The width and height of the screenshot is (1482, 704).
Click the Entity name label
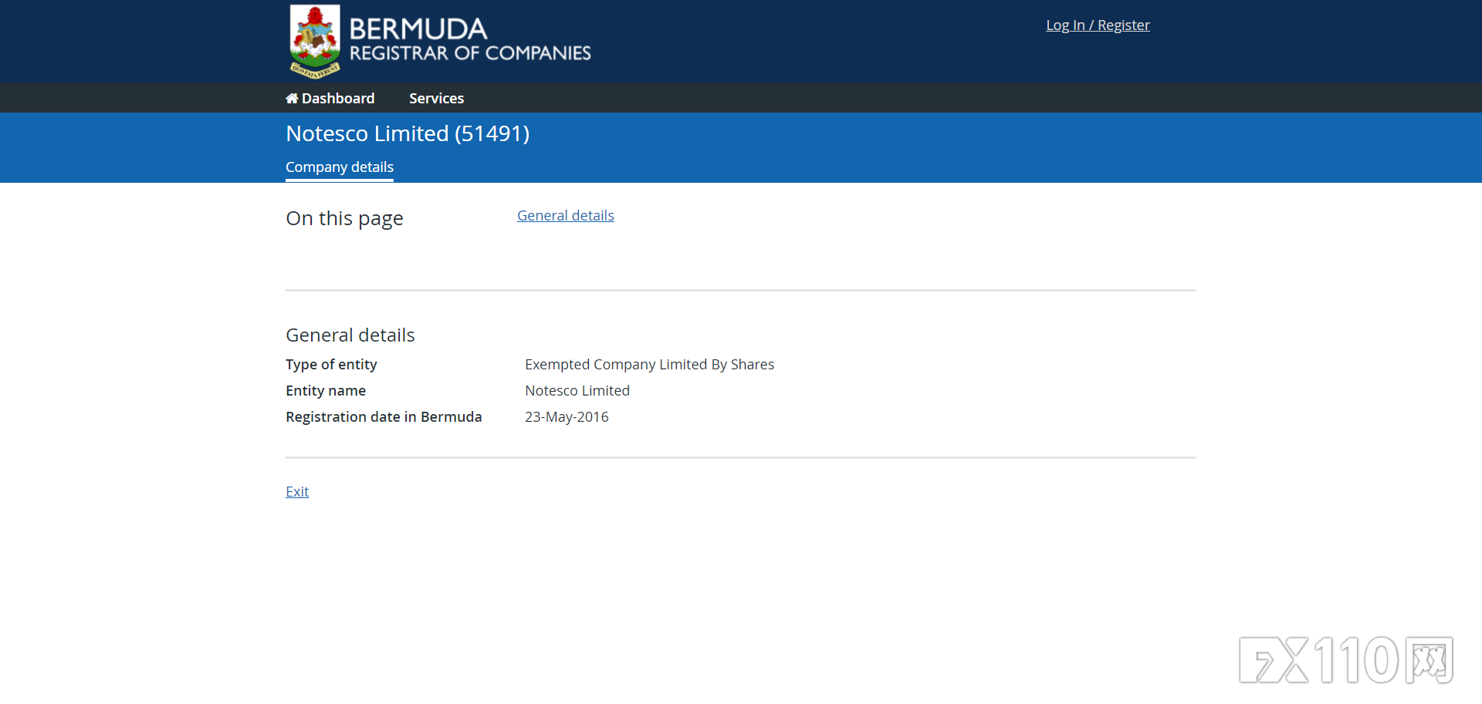click(326, 391)
